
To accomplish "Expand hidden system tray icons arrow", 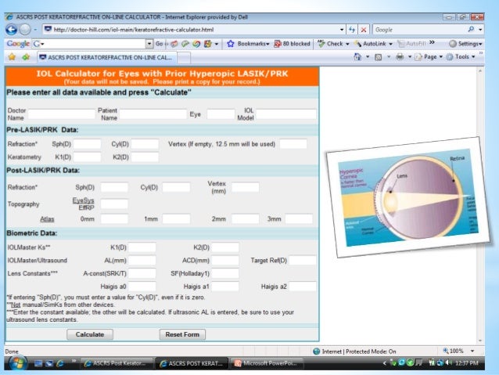I will pyautogui.click(x=385, y=363).
